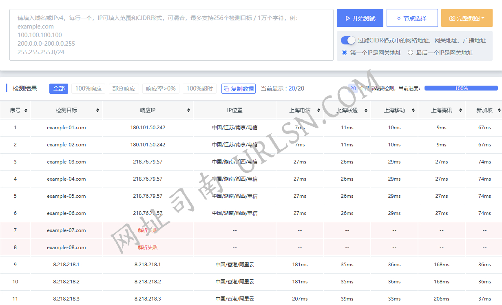
Task: Click the 100% progress bar
Action: [x=461, y=88]
